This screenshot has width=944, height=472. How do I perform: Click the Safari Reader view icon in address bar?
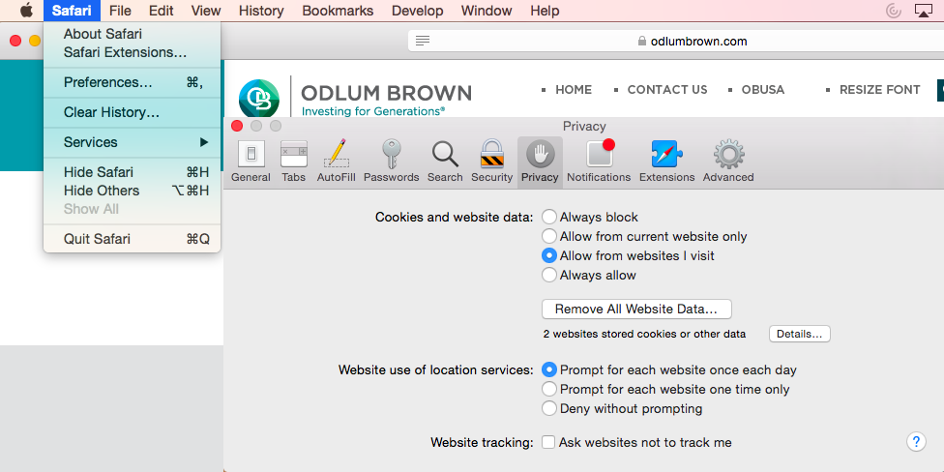pyautogui.click(x=424, y=41)
